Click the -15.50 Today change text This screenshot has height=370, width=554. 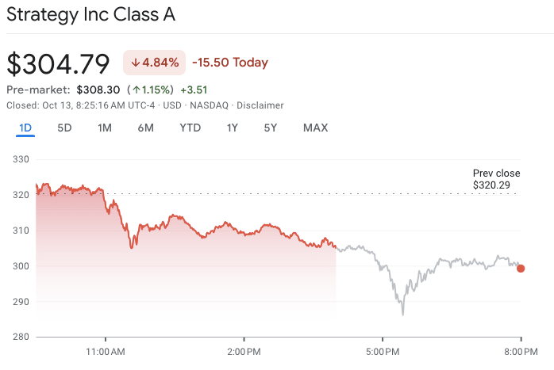(230, 63)
